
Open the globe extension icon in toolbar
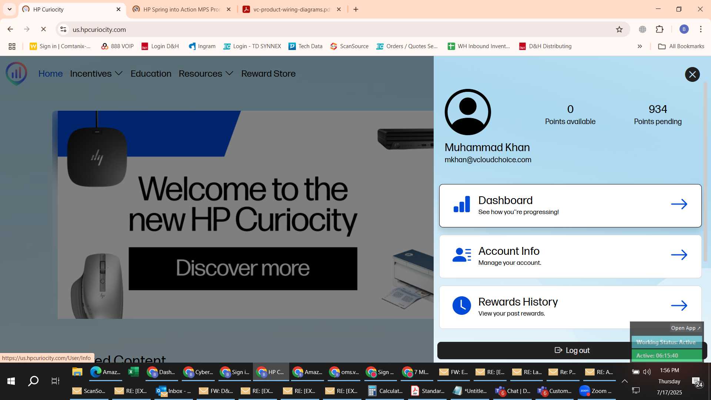pyautogui.click(x=642, y=29)
